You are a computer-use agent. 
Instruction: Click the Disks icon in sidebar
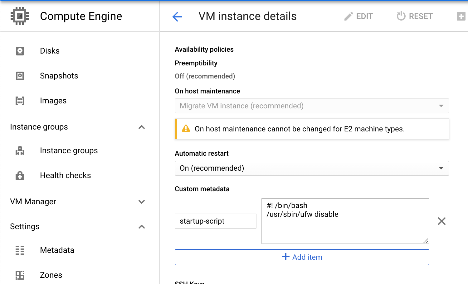point(20,51)
